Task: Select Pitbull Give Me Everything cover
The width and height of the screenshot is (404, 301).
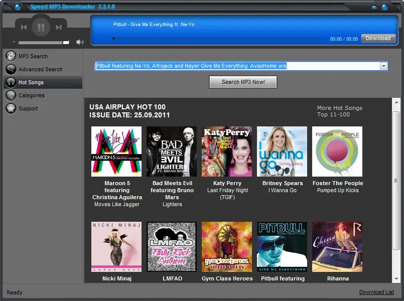Action: [x=282, y=247]
